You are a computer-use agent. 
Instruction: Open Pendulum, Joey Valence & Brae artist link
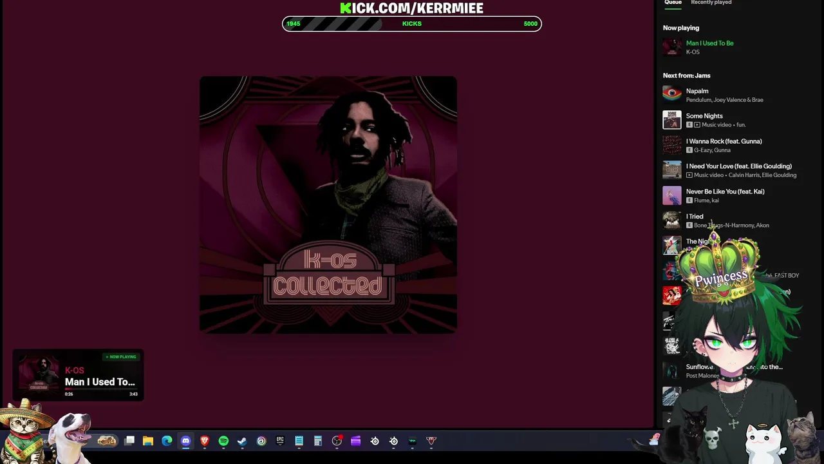[x=724, y=100]
